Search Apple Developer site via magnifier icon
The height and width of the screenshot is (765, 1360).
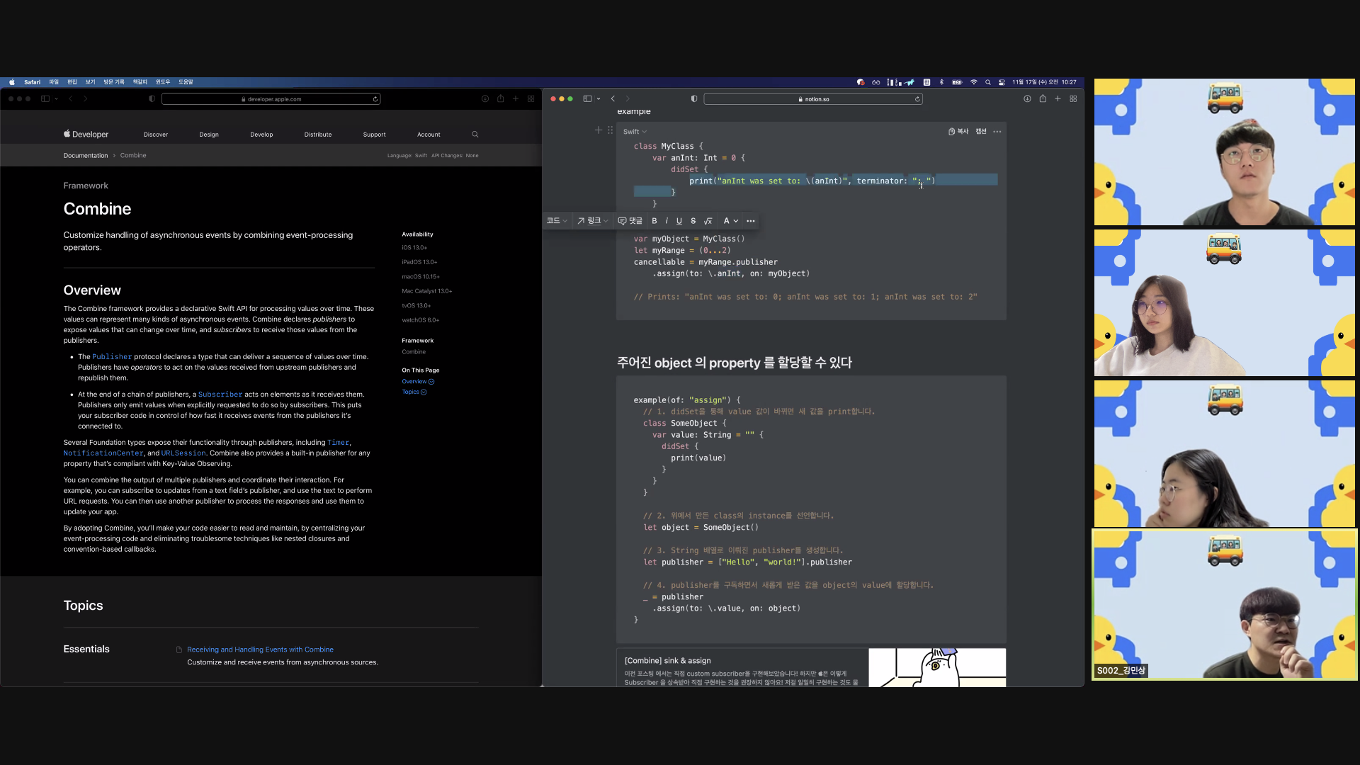[475, 135]
